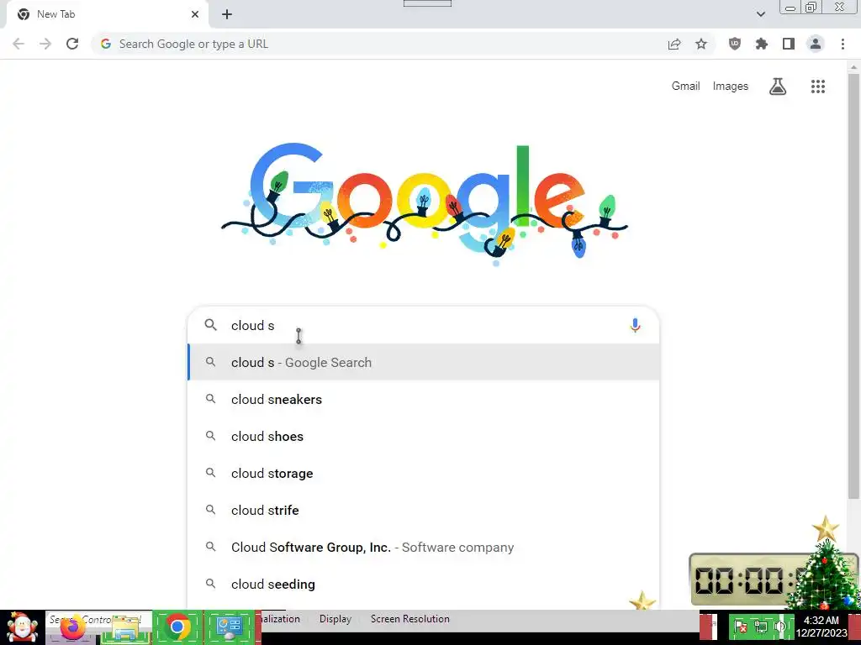Bookmark this tab with the star icon
861x645 pixels.
click(701, 44)
